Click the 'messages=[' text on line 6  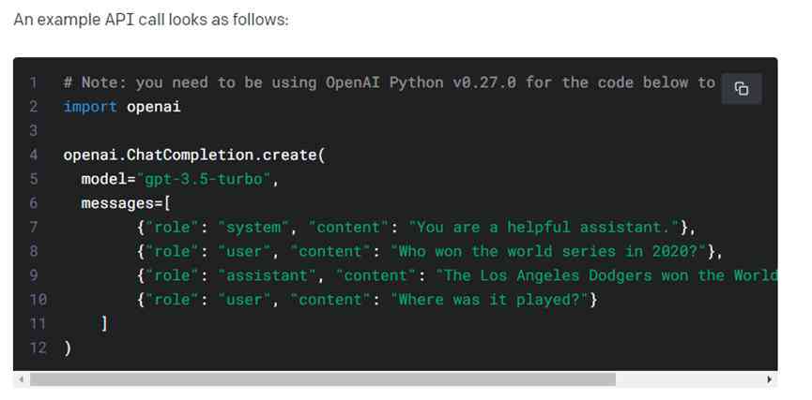[126, 203]
